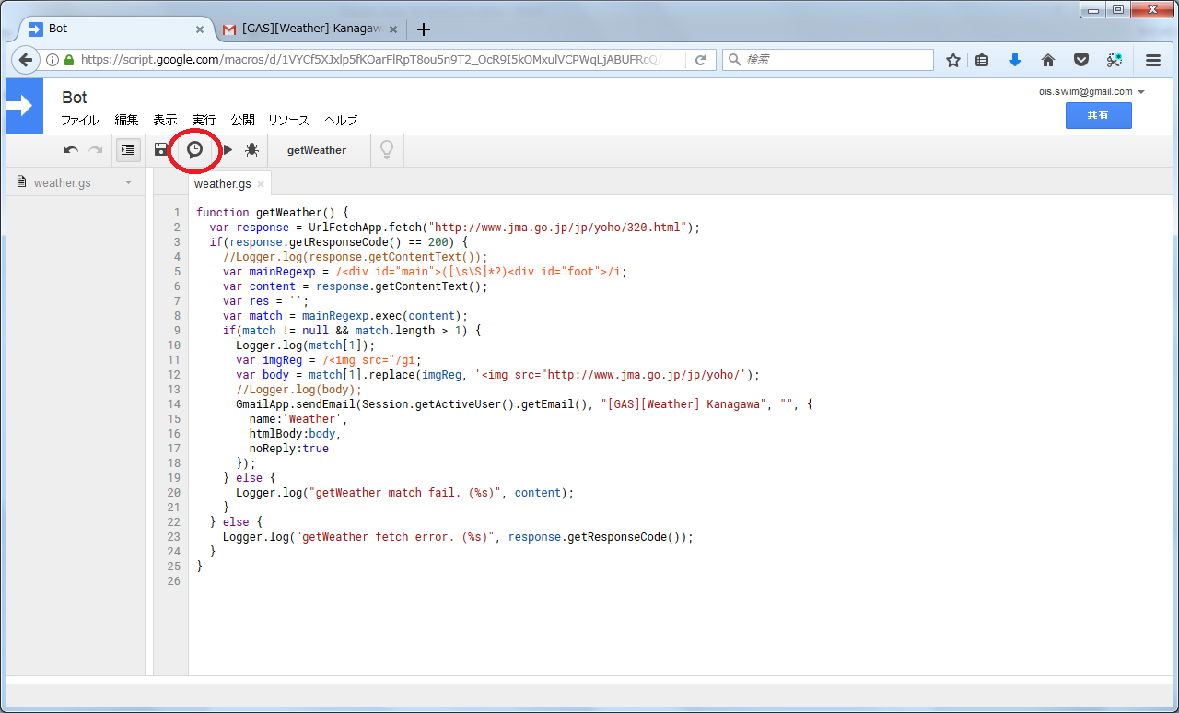Click the site info icon
The width and height of the screenshot is (1179, 713).
tap(53, 60)
